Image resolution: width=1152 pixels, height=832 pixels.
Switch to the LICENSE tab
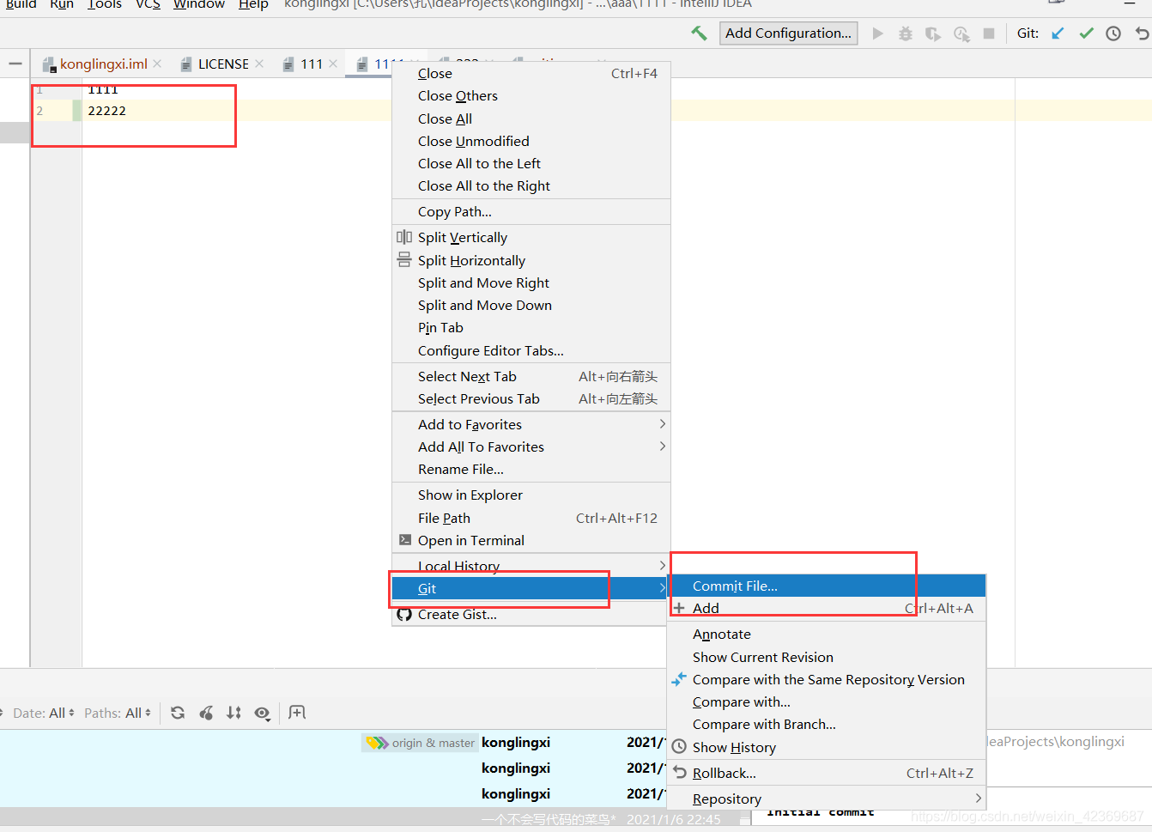pyautogui.click(x=223, y=64)
